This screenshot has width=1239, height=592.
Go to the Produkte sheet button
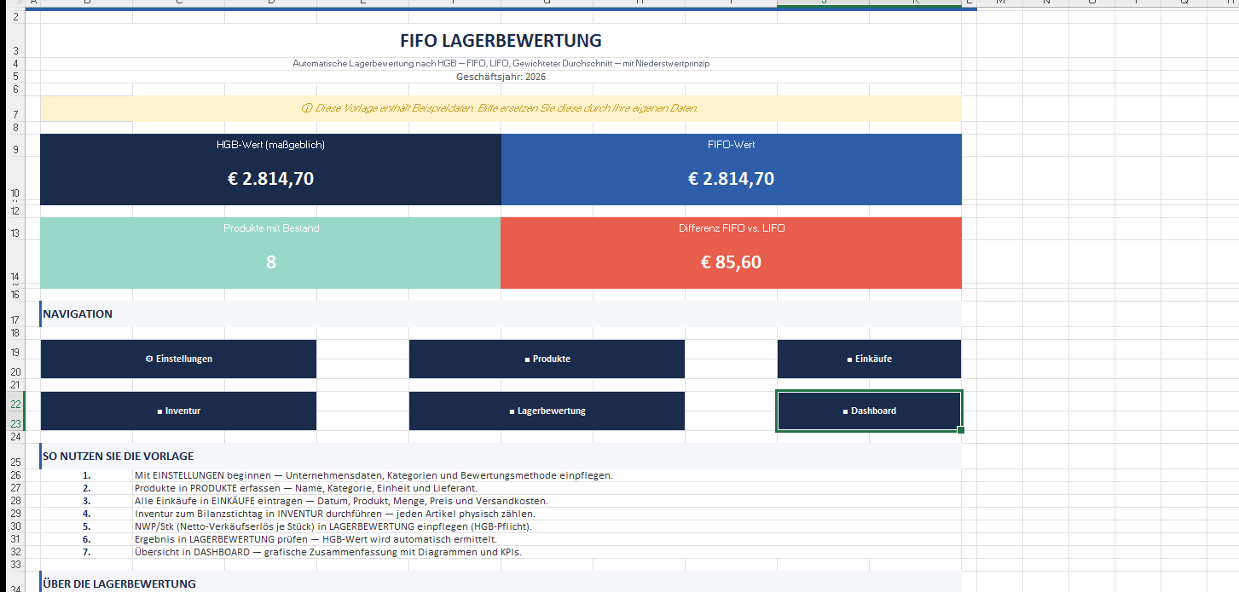coord(547,359)
